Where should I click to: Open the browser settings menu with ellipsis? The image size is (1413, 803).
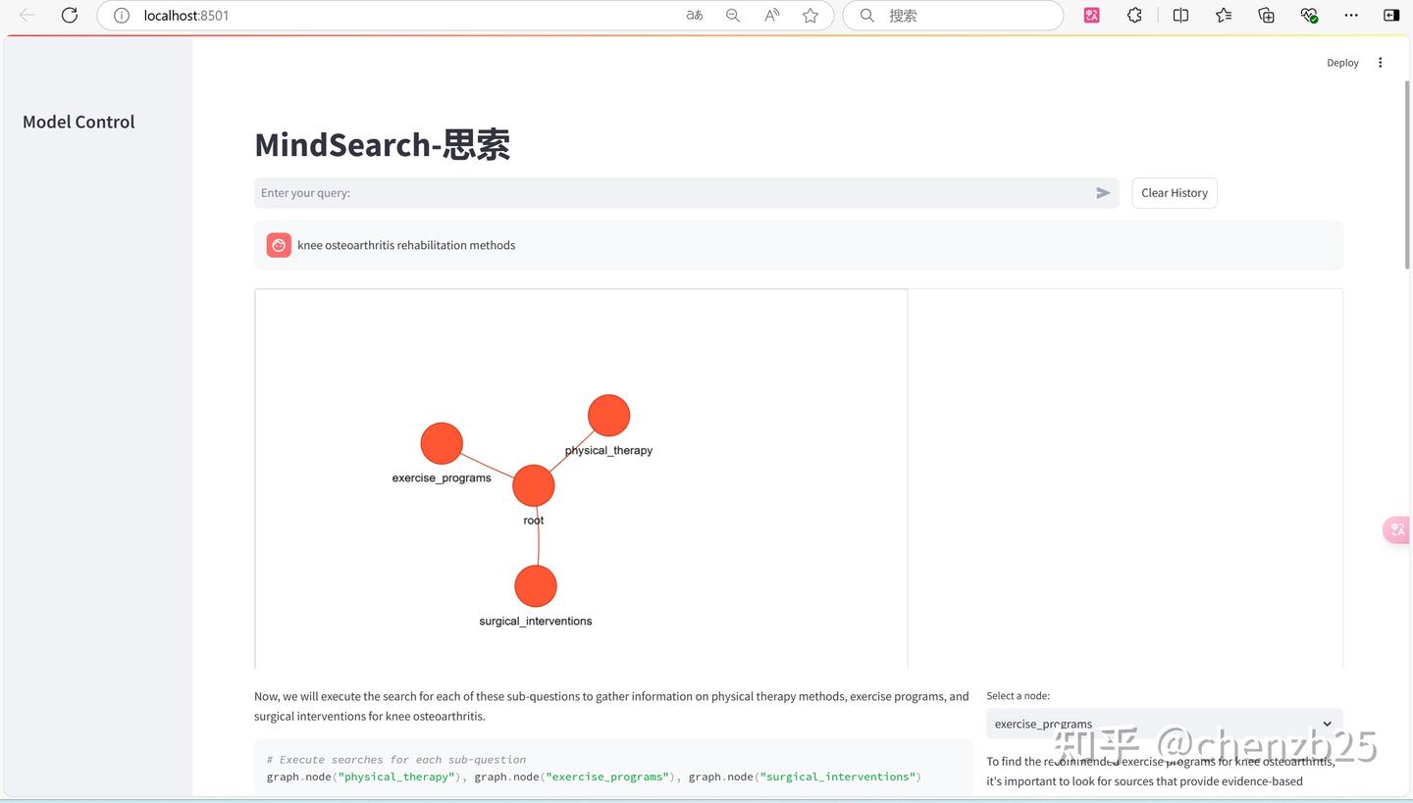click(x=1351, y=15)
